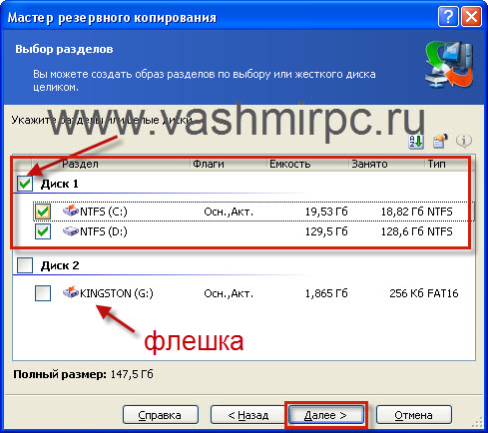Uncheck the NTFS (C:) partition checkbox
Screen dimensions: 488x433
43,212
